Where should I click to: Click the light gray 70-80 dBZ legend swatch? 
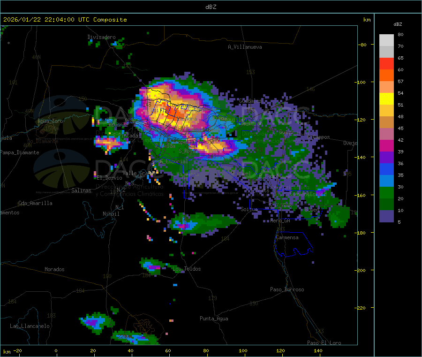[386, 40]
